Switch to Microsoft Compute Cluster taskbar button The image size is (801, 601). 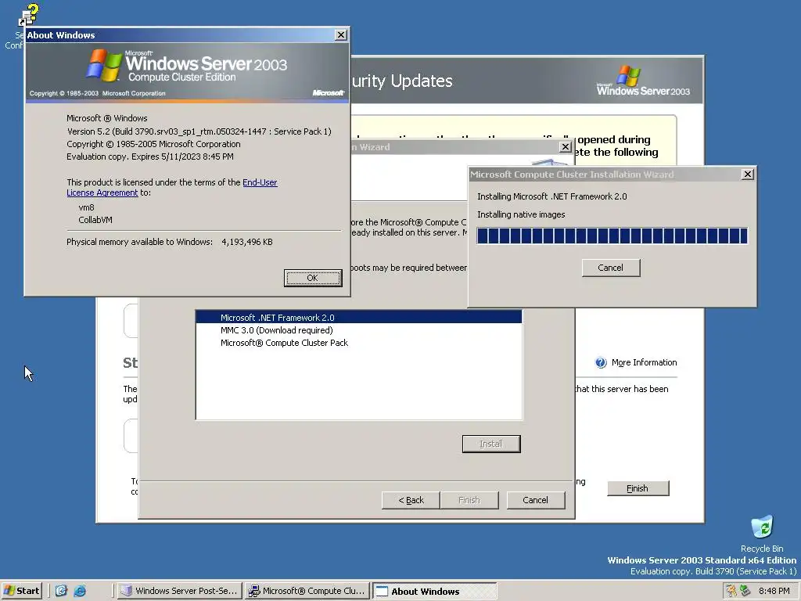[x=307, y=591]
